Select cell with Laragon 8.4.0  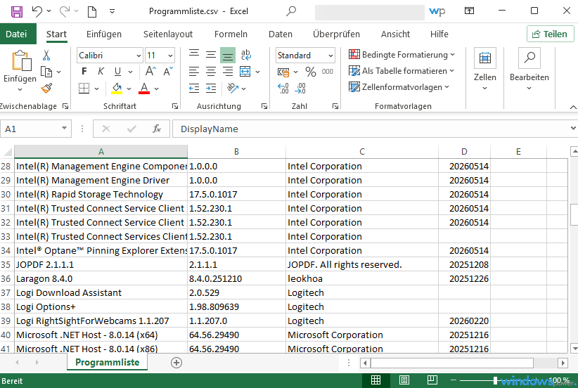click(x=101, y=278)
